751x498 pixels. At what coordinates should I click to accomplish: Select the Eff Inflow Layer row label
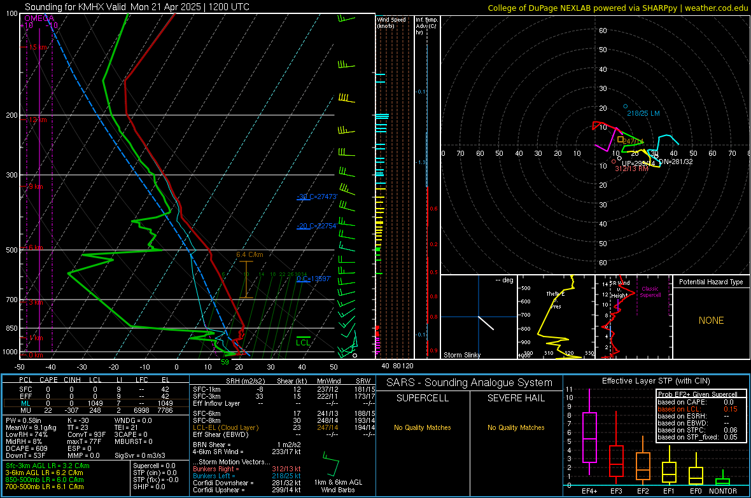[216, 403]
